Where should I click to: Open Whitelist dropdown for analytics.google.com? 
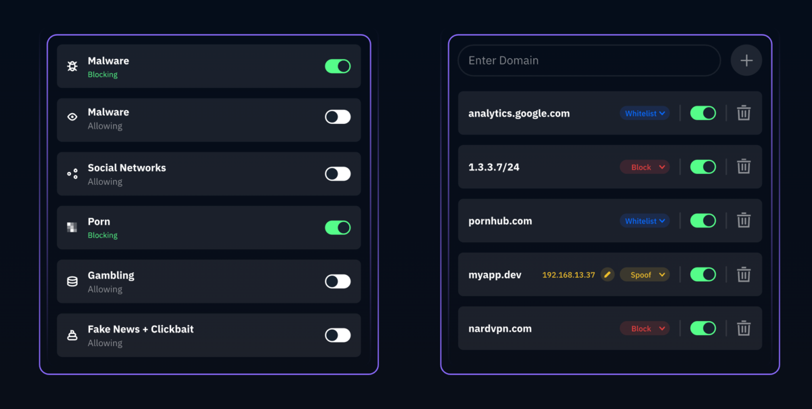[x=645, y=113]
